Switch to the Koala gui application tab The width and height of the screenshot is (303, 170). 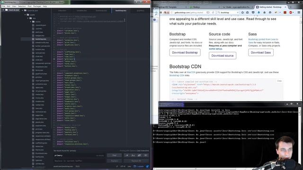(237, 7)
